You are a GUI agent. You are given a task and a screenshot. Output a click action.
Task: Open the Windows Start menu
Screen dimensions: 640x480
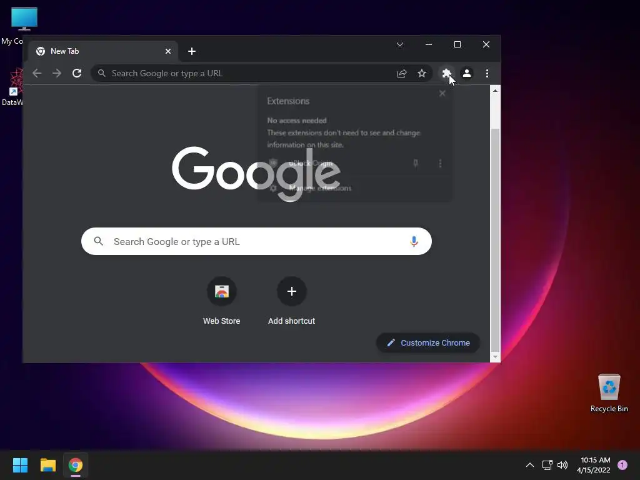coord(20,465)
